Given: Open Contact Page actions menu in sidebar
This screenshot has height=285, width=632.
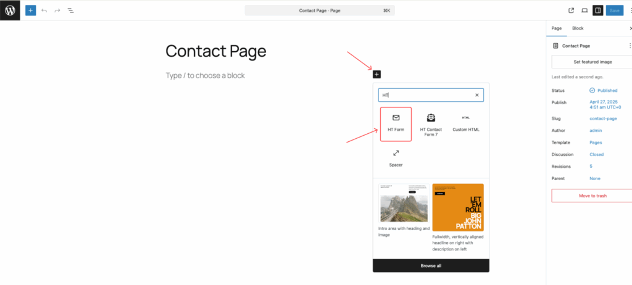Looking at the screenshot, I should pyautogui.click(x=630, y=46).
